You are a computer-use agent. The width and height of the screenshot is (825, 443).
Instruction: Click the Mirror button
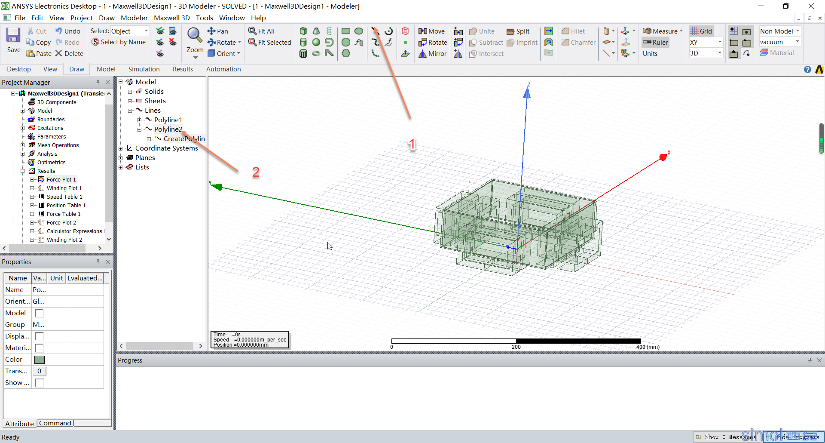point(433,53)
